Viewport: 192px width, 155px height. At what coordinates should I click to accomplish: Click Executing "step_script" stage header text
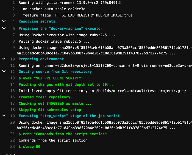tap(69, 116)
